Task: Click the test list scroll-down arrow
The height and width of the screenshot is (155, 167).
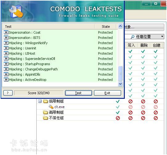Action: [120, 84]
